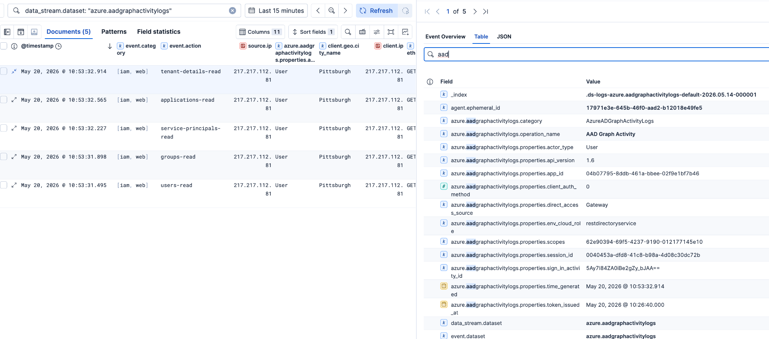Open the auto-refresh settings icon beside Refresh
This screenshot has width=769, height=339.
point(406,10)
